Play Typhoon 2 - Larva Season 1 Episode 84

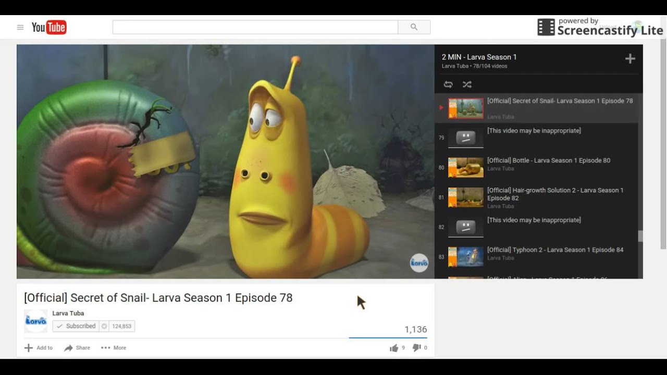(555, 250)
